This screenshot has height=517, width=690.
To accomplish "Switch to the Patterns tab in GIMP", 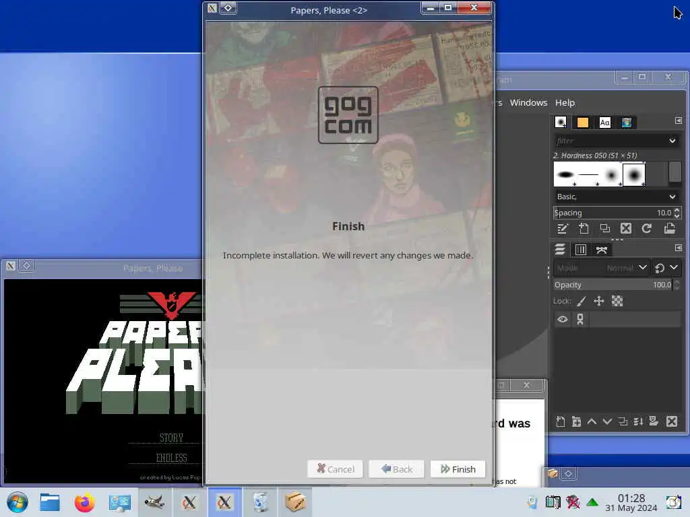I will point(583,123).
